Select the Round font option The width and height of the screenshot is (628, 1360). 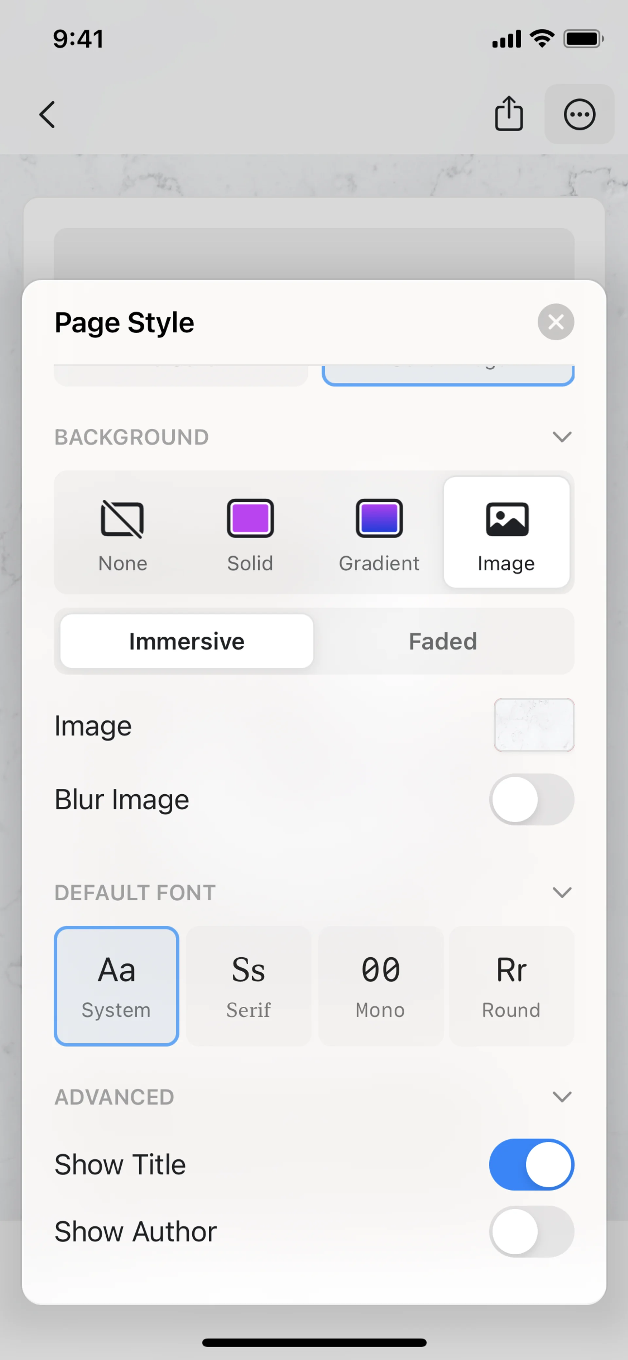(x=511, y=986)
